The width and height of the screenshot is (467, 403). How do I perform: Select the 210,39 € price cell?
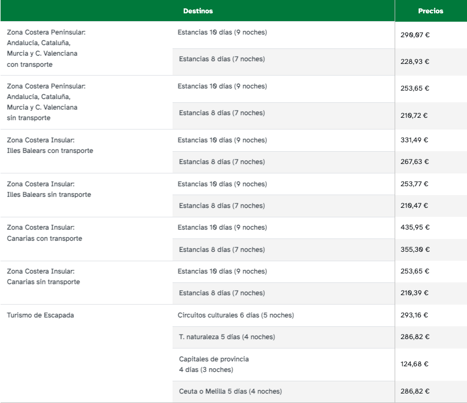point(415,293)
